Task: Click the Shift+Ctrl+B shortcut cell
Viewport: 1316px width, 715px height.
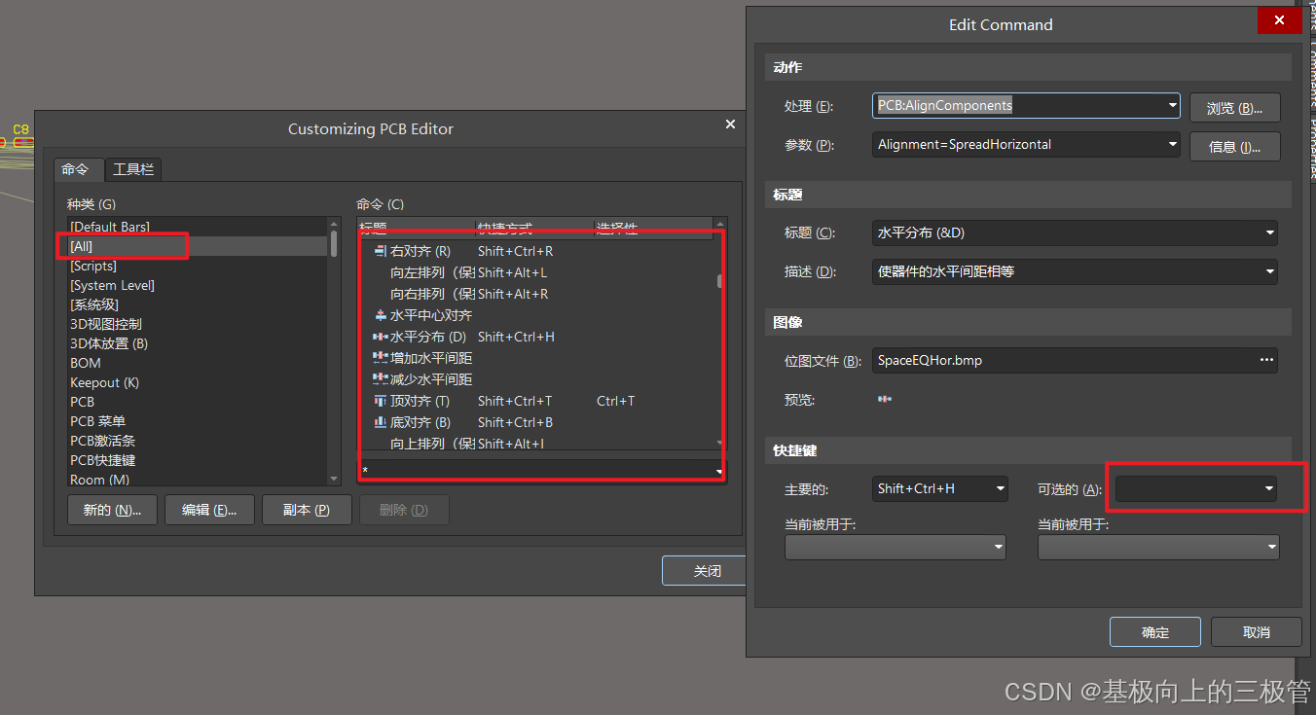Action: (516, 422)
